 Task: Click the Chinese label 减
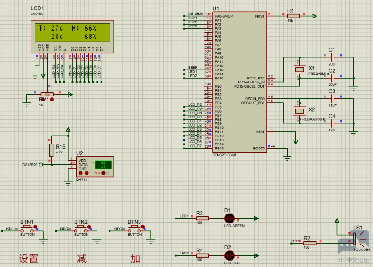coord(82,258)
